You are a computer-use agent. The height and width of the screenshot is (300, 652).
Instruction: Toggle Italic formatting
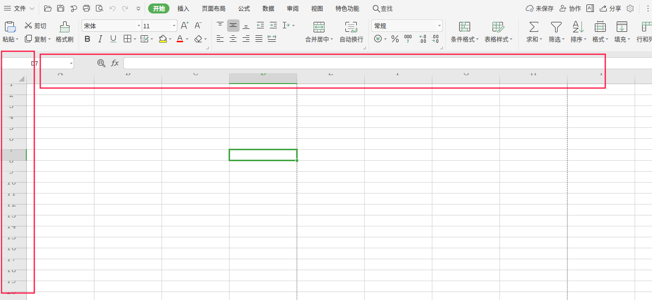pyautogui.click(x=100, y=39)
